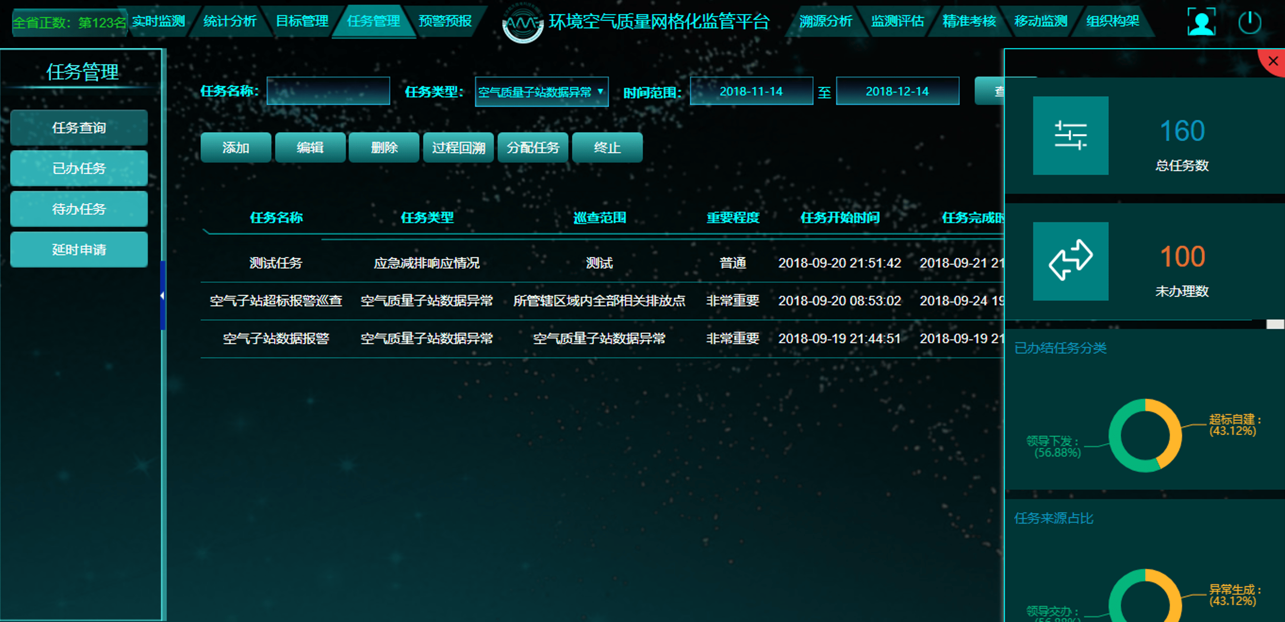Click the 过程回溯 button
The width and height of the screenshot is (1285, 622).
click(x=458, y=148)
